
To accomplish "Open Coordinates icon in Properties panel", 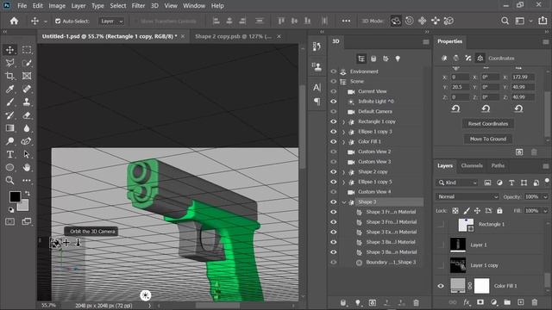I will 480,58.
